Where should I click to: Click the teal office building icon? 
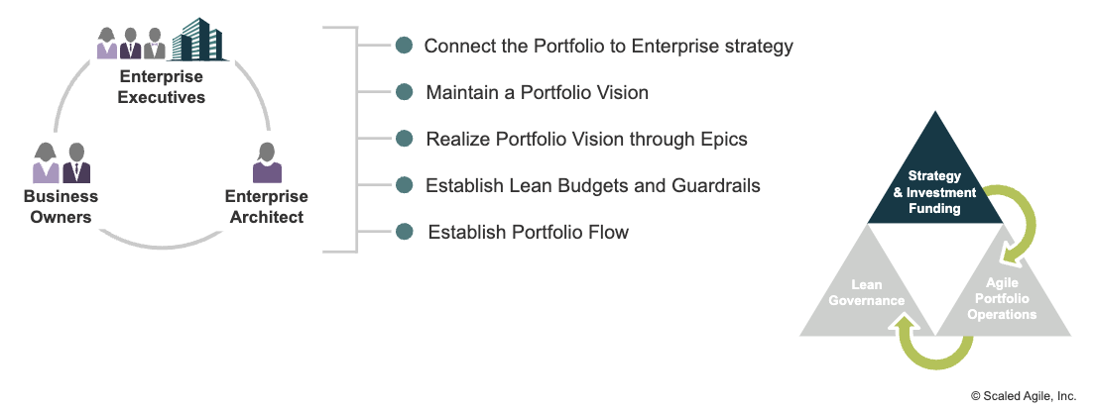(x=198, y=39)
